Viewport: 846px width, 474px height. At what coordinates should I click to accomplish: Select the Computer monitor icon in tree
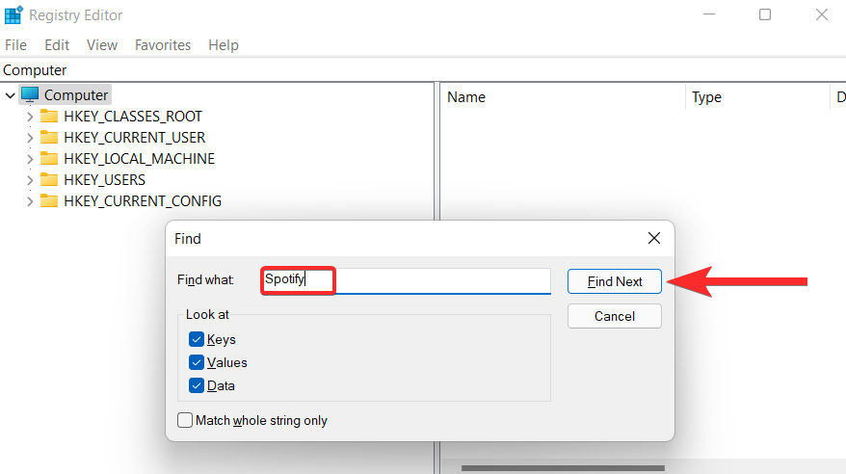pos(30,95)
